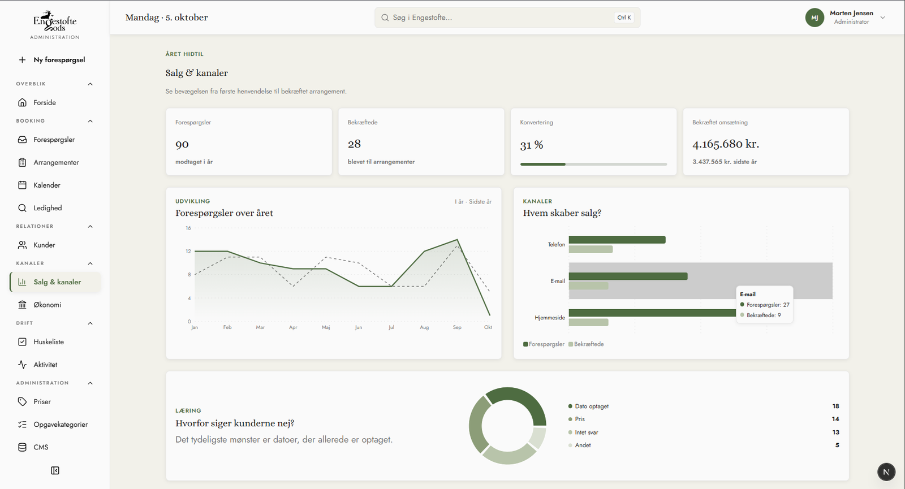Screen dimensions: 905x489
Task: Open the Forside menu item
Action: click(55, 102)
